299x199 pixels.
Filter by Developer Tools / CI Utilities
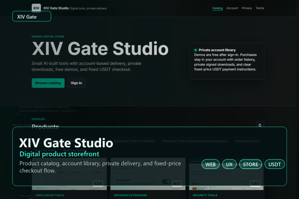point(134,141)
